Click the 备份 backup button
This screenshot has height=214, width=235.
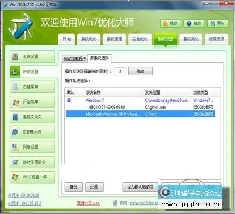(x=73, y=187)
